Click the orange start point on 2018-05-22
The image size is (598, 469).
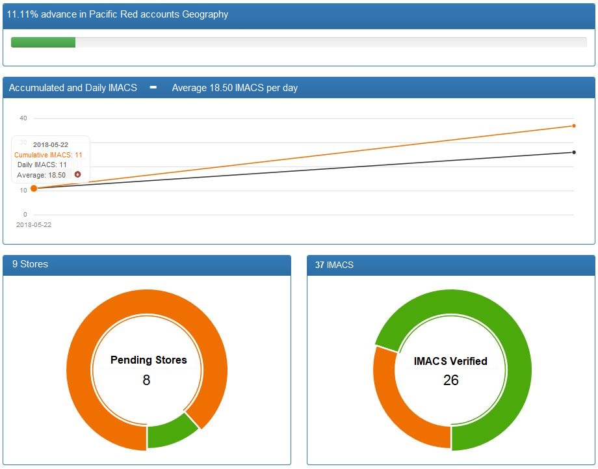pyautogui.click(x=34, y=188)
